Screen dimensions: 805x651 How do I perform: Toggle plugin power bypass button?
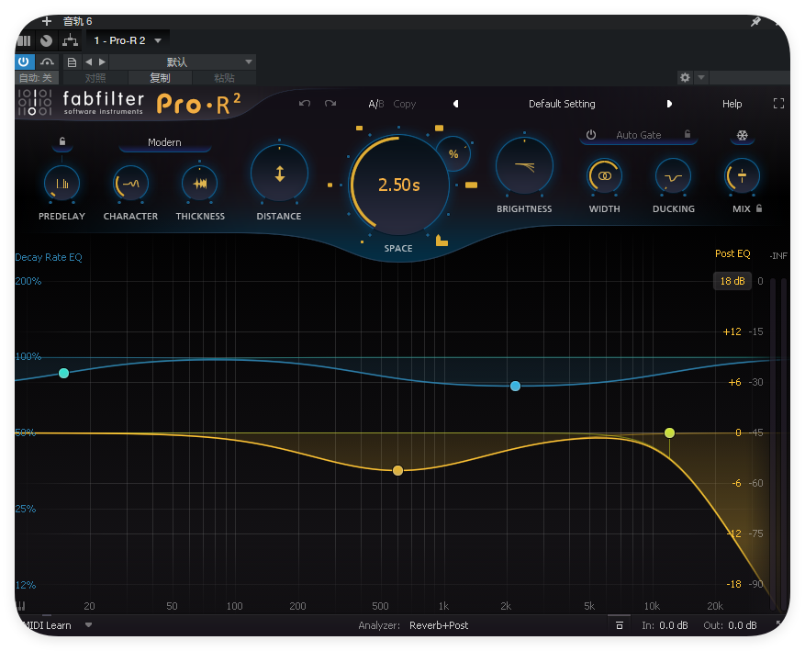click(x=24, y=62)
